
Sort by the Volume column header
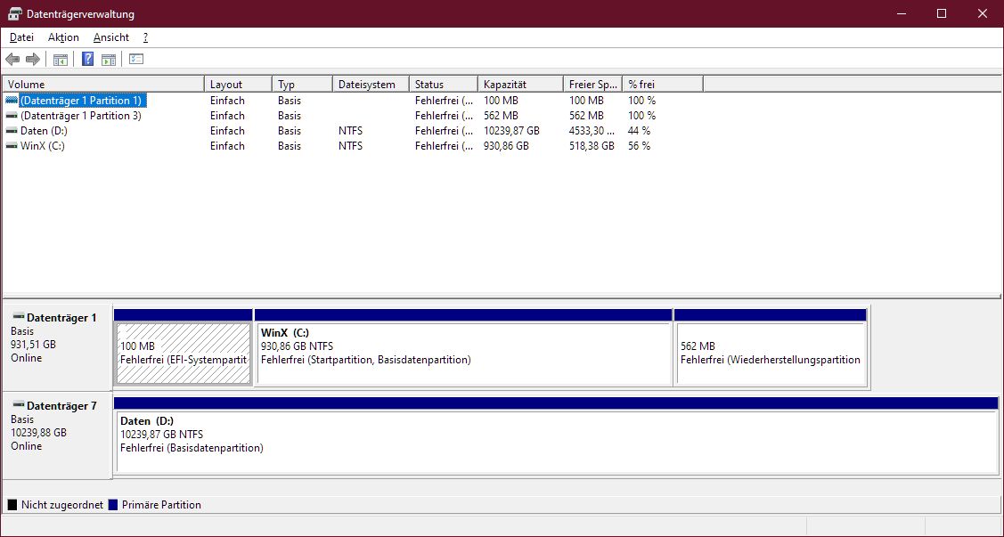tap(103, 85)
